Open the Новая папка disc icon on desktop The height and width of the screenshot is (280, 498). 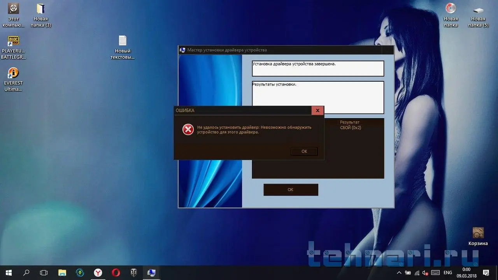coord(451,9)
